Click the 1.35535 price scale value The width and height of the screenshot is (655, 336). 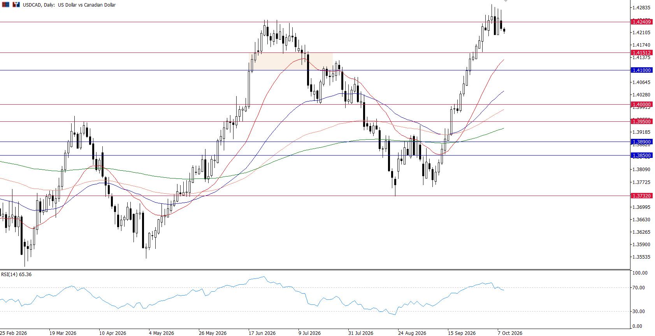tap(641, 257)
